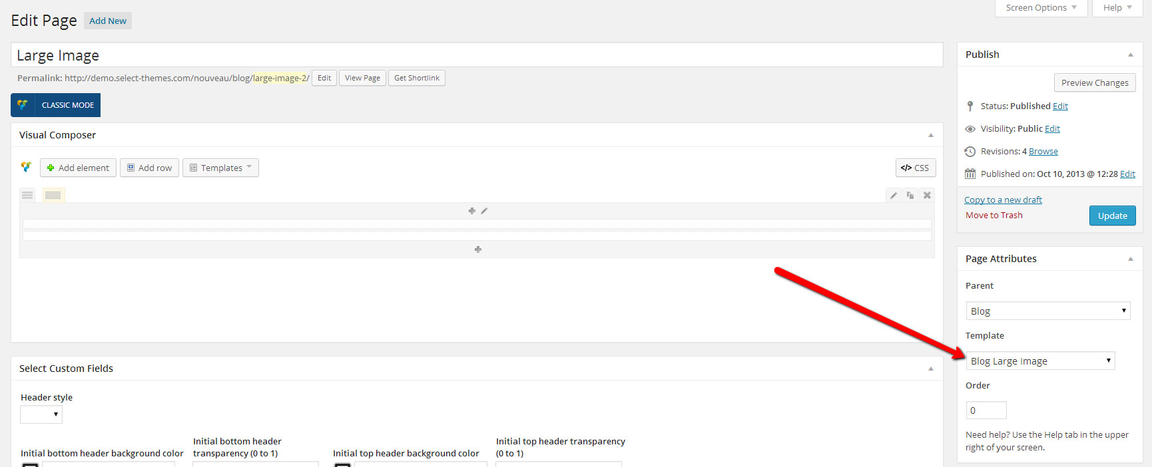Click the plus icon below the column
Screen dimensions: 1152x467
tap(477, 249)
